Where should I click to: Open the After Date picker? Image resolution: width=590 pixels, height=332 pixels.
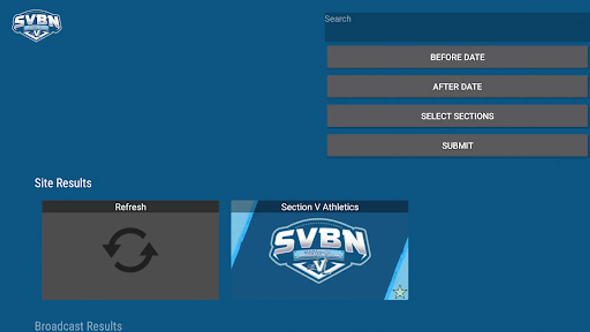(x=457, y=86)
